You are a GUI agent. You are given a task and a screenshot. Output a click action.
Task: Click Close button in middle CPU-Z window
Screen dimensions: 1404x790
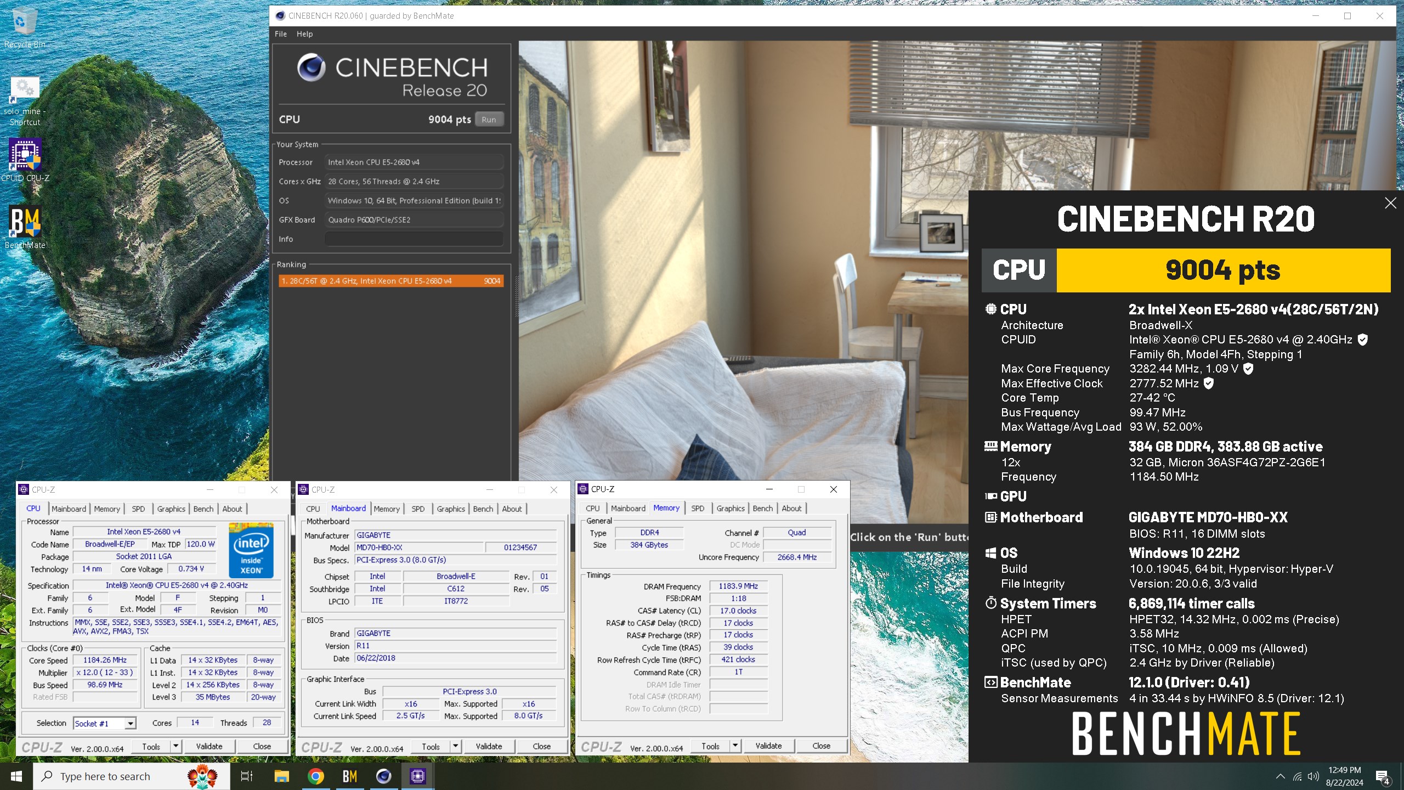[542, 747]
